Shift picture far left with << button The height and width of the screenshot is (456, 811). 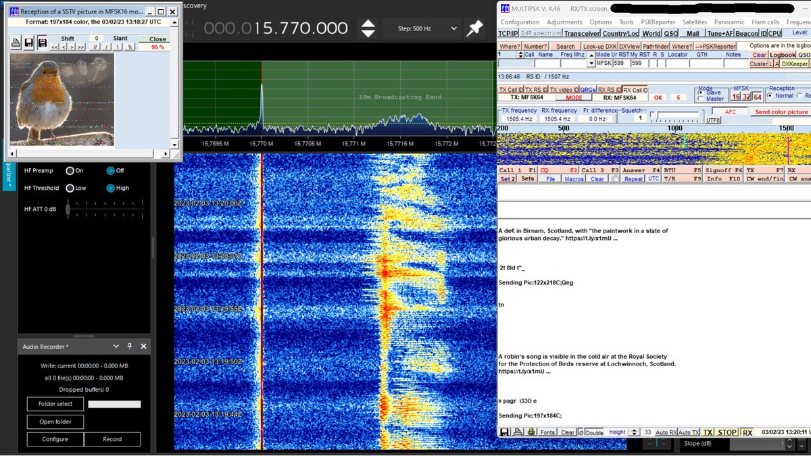tap(54, 47)
